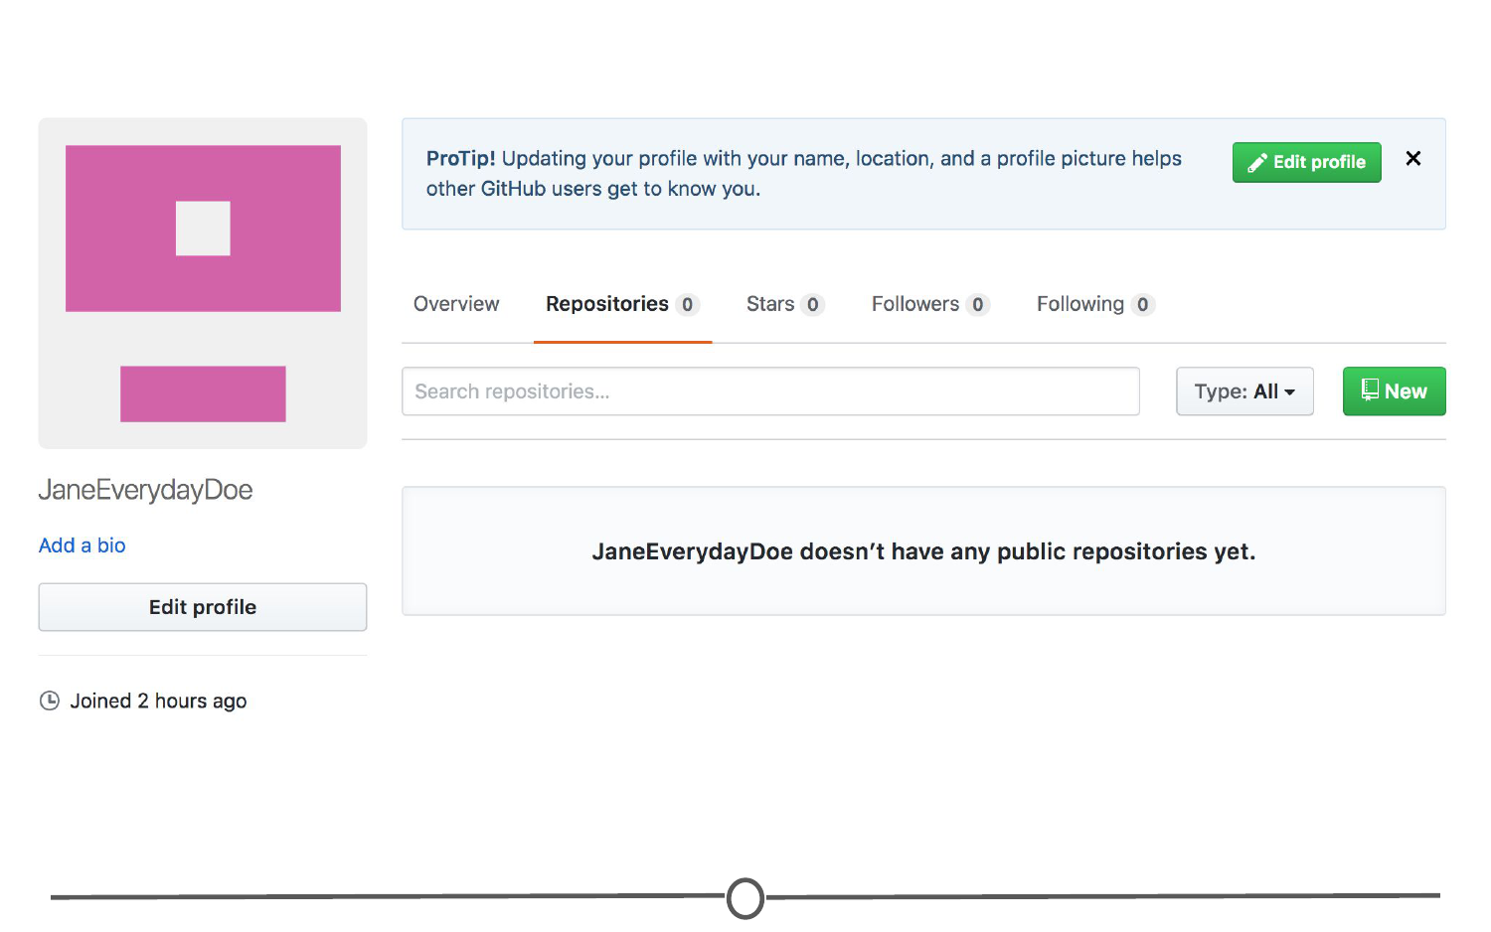Click the Search repositories input field
The width and height of the screenshot is (1491, 932).
click(769, 391)
